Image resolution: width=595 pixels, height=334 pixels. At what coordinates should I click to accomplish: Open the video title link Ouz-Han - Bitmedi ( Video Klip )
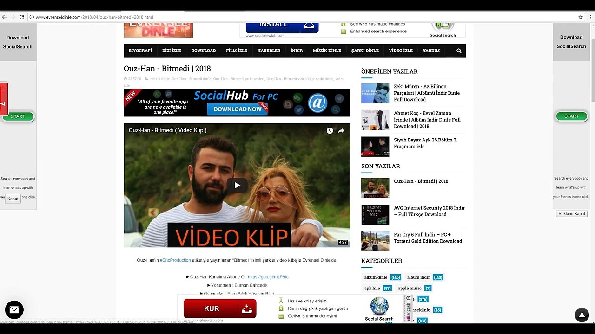tap(168, 130)
